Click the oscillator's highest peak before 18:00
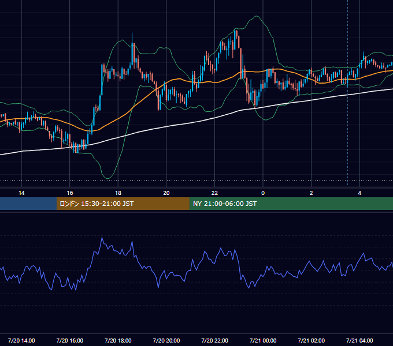Screen dimensions: 393x346 coord(102,237)
